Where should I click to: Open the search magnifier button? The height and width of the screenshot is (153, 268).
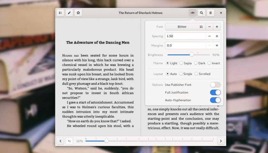click(201, 13)
